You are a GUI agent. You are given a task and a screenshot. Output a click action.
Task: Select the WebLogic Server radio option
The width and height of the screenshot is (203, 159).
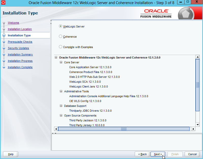(60, 26)
